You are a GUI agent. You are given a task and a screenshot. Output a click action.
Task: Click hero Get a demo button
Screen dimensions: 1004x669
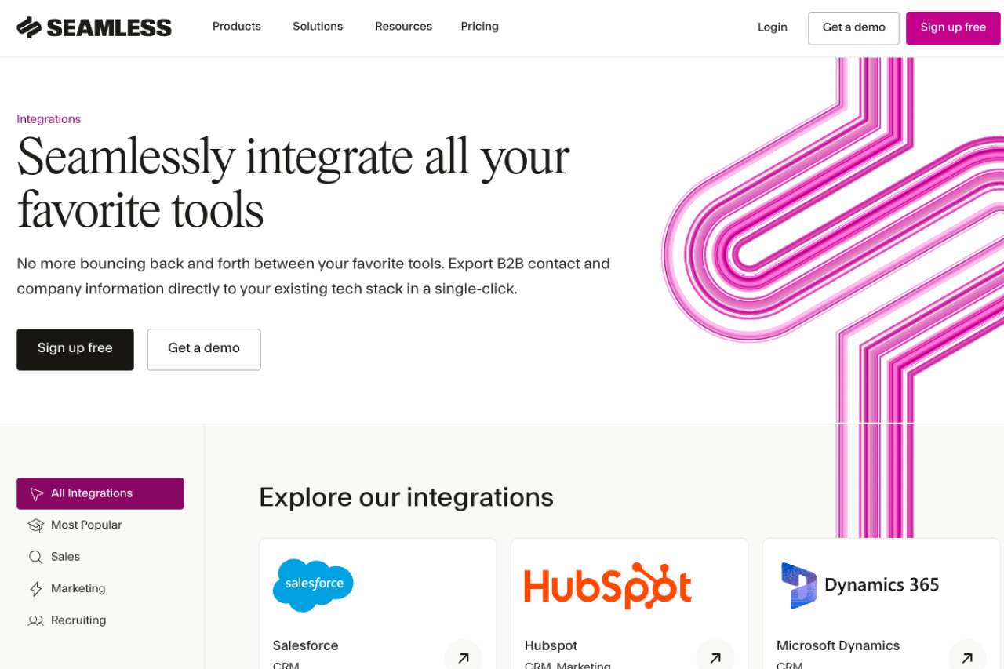coord(204,349)
